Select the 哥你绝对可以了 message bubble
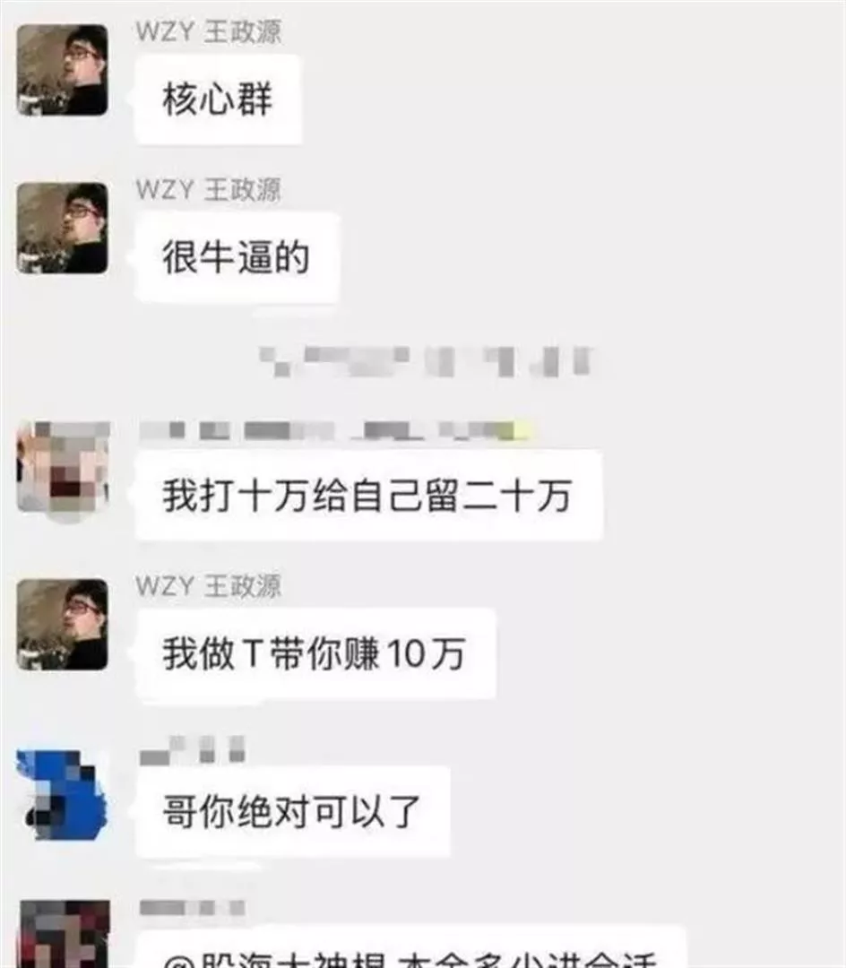846x968 pixels. tap(292, 811)
